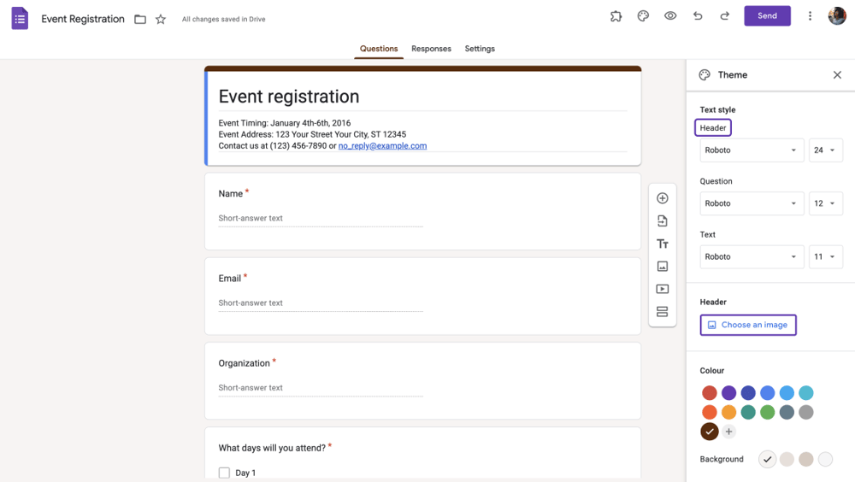This screenshot has width=855, height=482.
Task: Click the add question plus icon
Action: 662,198
